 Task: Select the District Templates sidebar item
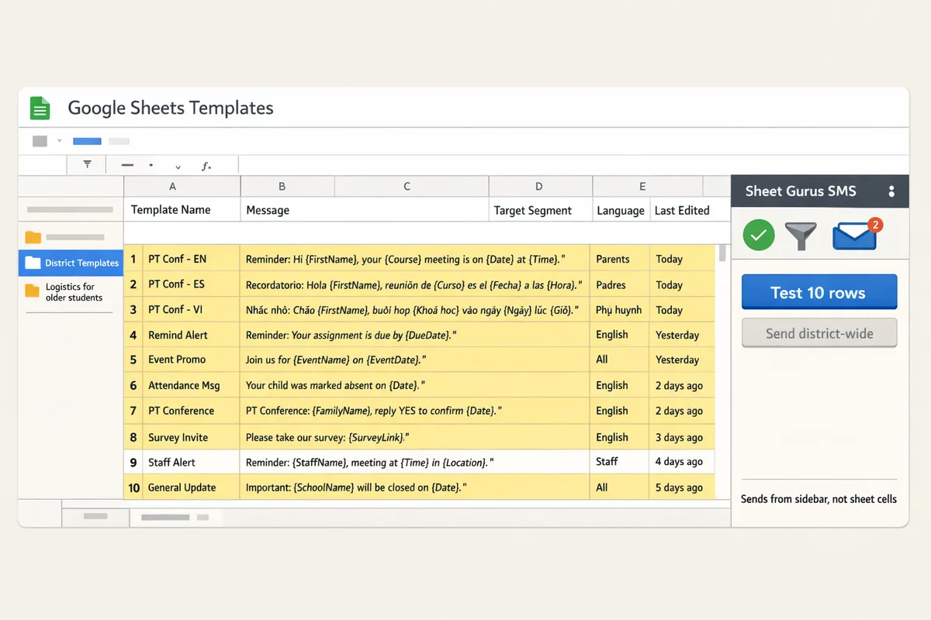71,263
